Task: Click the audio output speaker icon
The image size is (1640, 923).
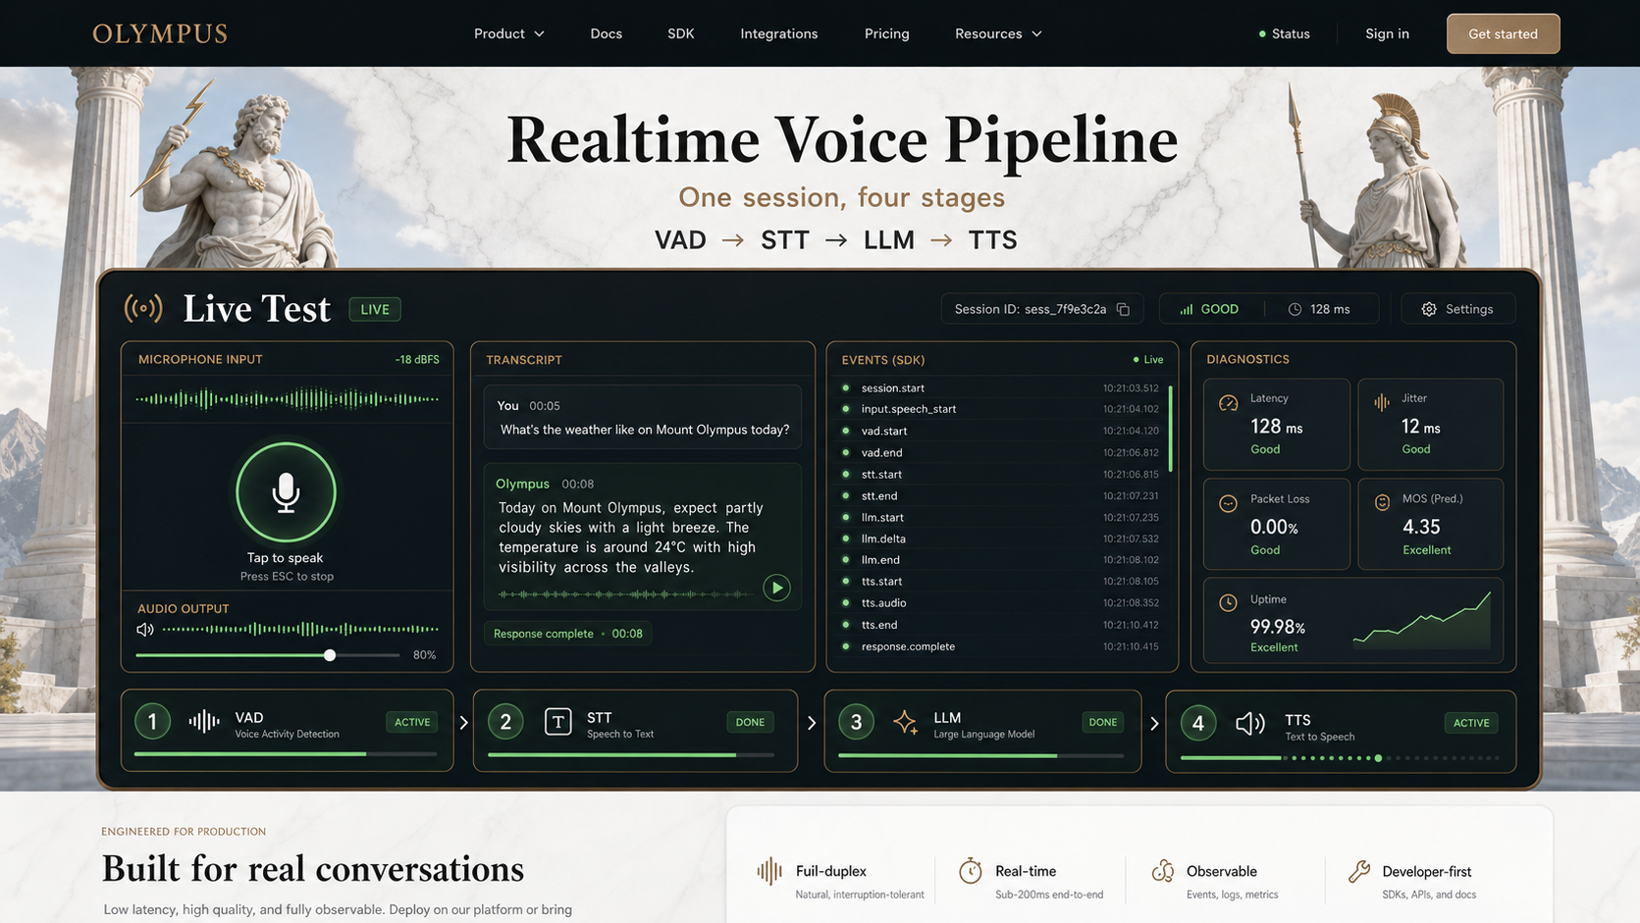Action: [145, 629]
